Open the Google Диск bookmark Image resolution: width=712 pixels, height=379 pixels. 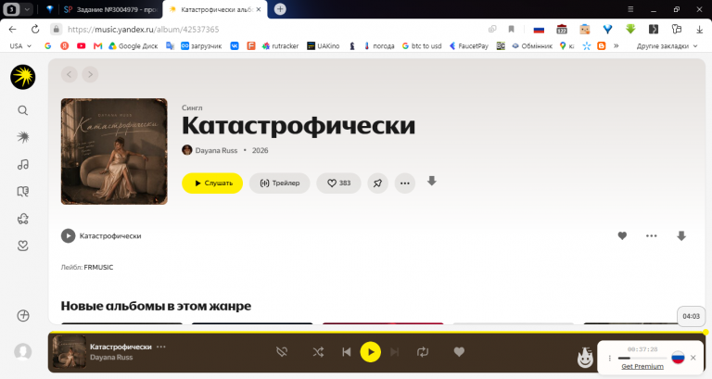(133, 45)
